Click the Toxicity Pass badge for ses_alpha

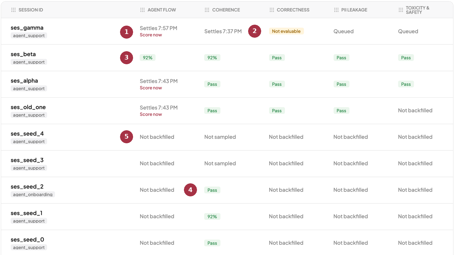click(406, 84)
